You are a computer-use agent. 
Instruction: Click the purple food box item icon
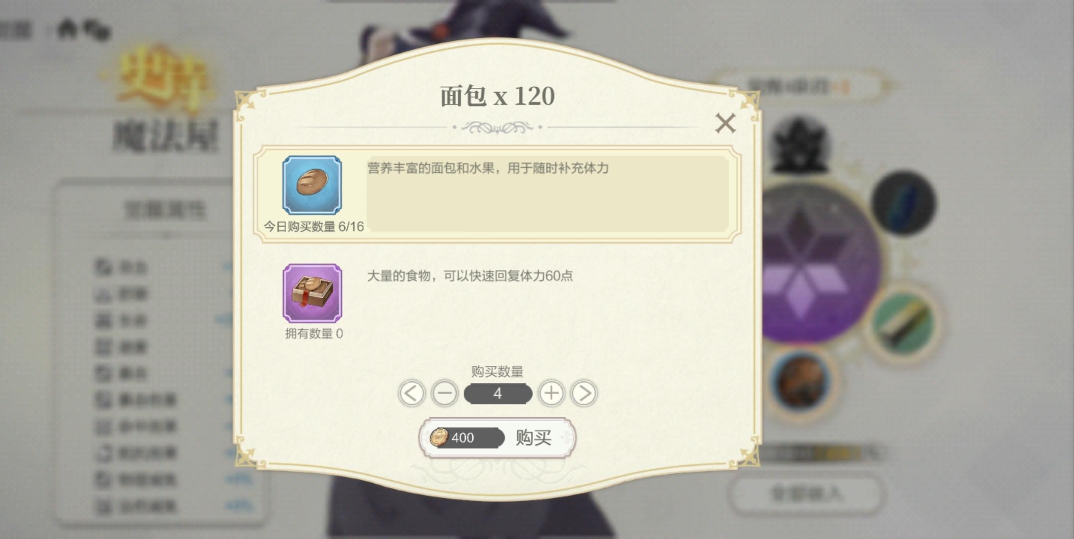[312, 293]
